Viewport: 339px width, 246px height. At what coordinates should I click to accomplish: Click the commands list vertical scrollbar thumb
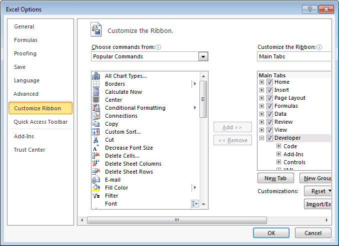(203, 99)
